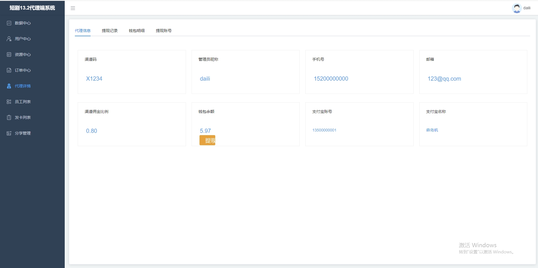Viewport: 538px width, 268px height.
Task: Click the 订单中心 document icon
Action: pyautogui.click(x=9, y=70)
